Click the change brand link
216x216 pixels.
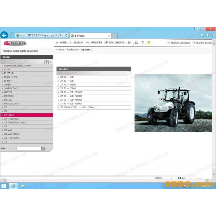(204, 43)
